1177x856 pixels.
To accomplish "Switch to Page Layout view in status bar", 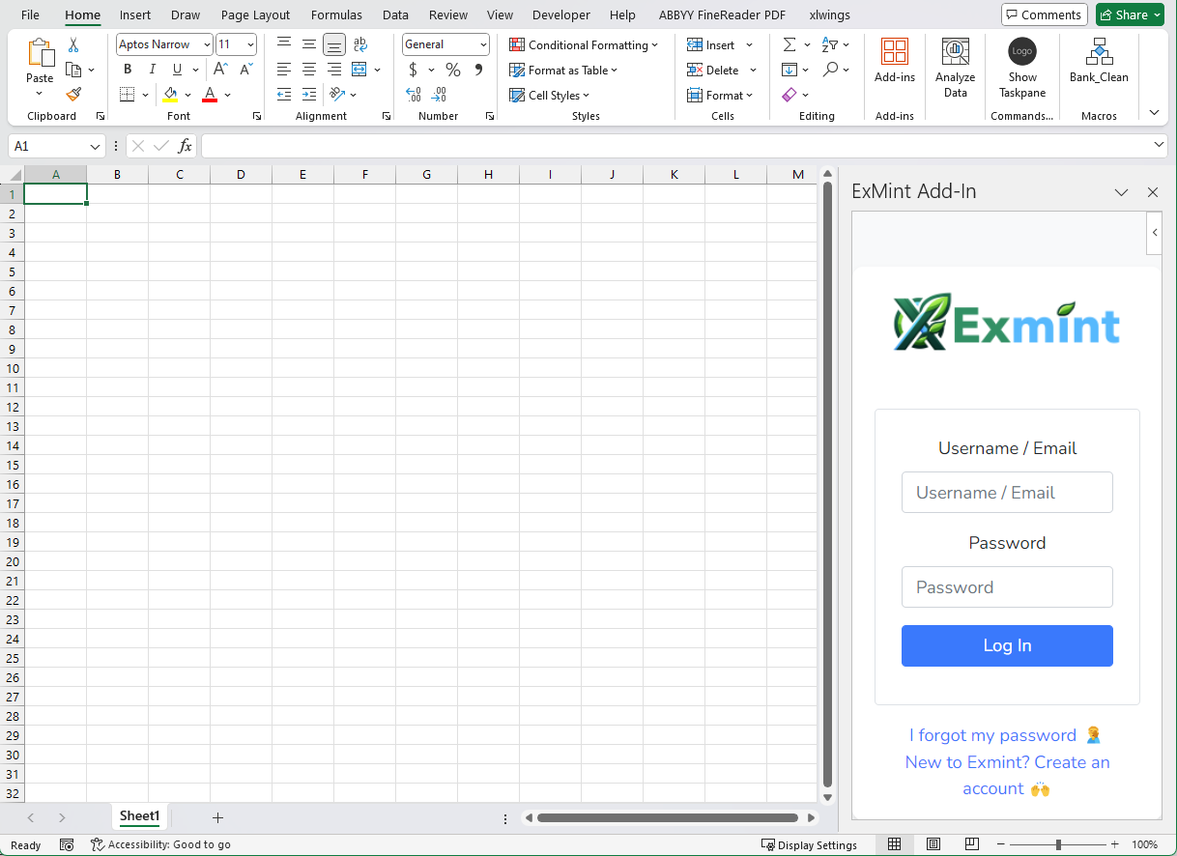I will tap(933, 844).
